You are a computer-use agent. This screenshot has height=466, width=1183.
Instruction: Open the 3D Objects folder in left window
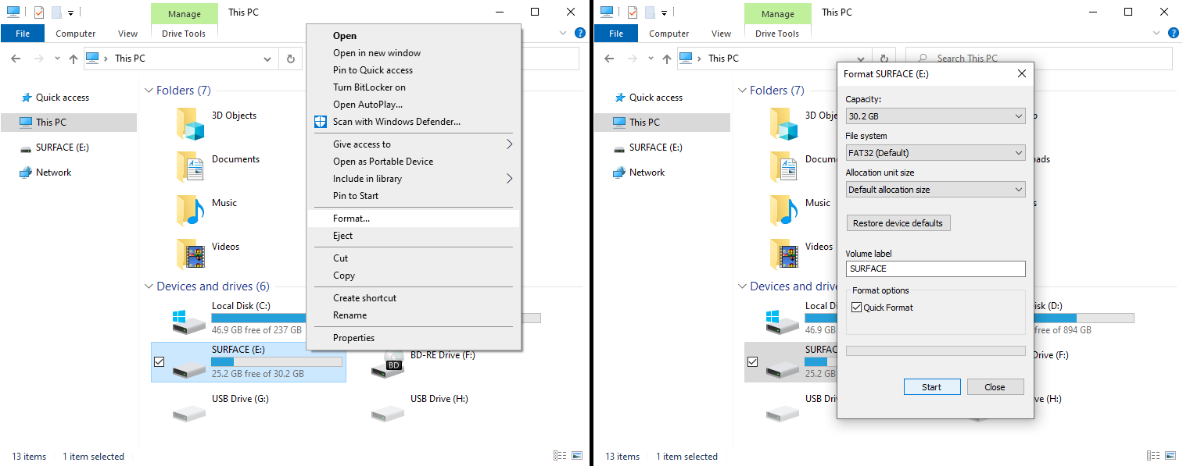[191, 123]
